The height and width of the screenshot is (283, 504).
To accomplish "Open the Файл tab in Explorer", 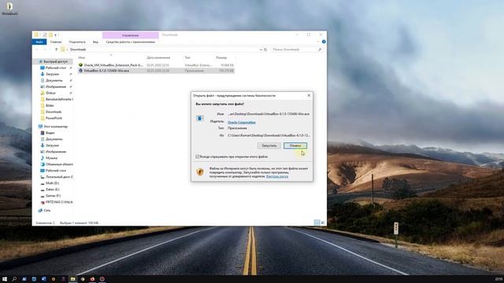I will [x=39, y=42].
